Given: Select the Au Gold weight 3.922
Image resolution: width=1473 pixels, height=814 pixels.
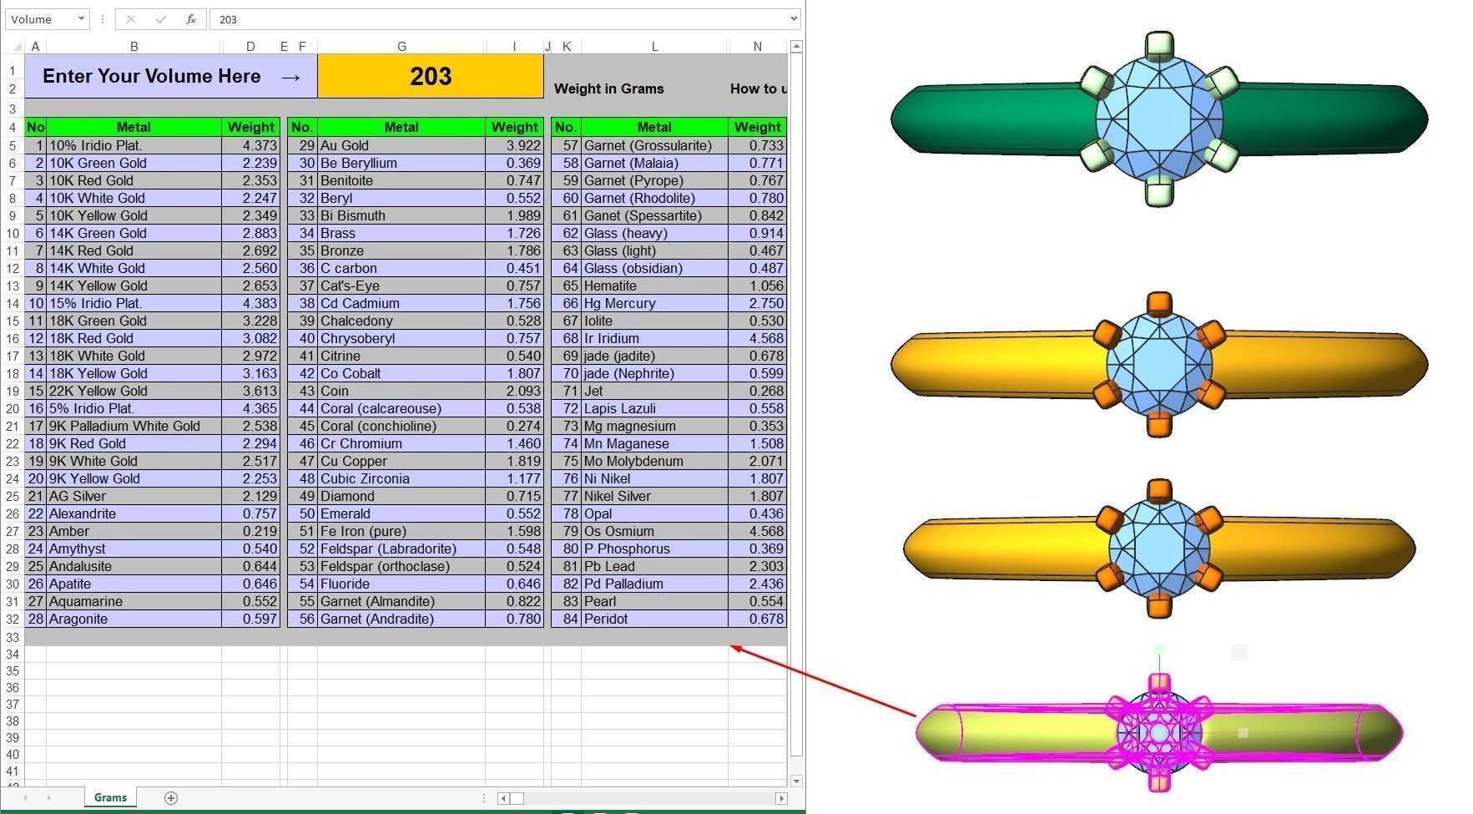Looking at the screenshot, I should coord(514,145).
